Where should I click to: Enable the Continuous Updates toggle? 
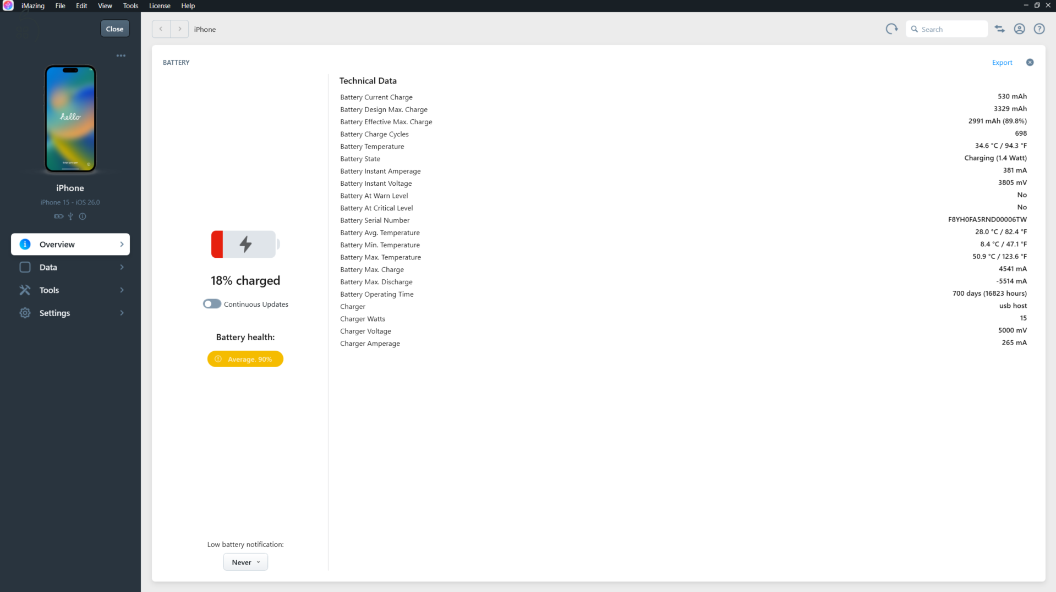coord(212,304)
